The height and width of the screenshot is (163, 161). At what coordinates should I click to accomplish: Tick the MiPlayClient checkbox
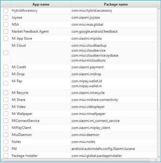click(x=6, y=128)
